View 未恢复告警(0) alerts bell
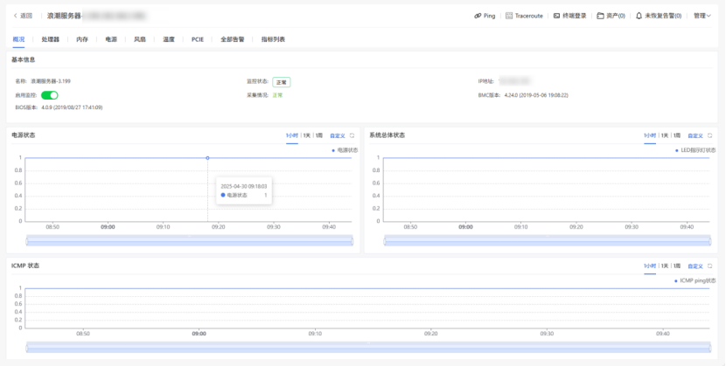Image resolution: width=726 pixels, height=366 pixels. (659, 16)
